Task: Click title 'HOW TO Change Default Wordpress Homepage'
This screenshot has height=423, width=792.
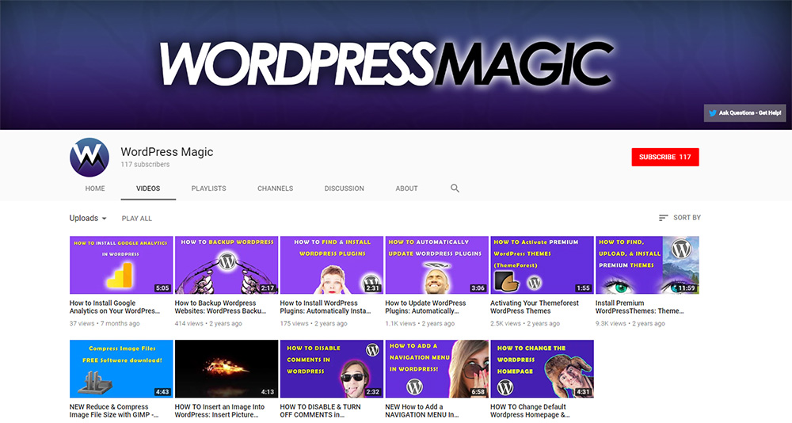Action: (530, 410)
